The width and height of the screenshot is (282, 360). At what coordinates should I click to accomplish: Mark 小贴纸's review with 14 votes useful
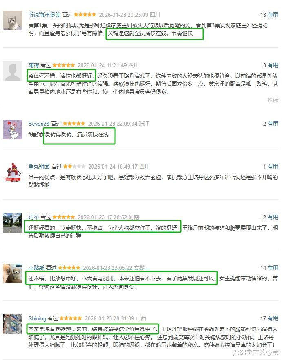273,268
